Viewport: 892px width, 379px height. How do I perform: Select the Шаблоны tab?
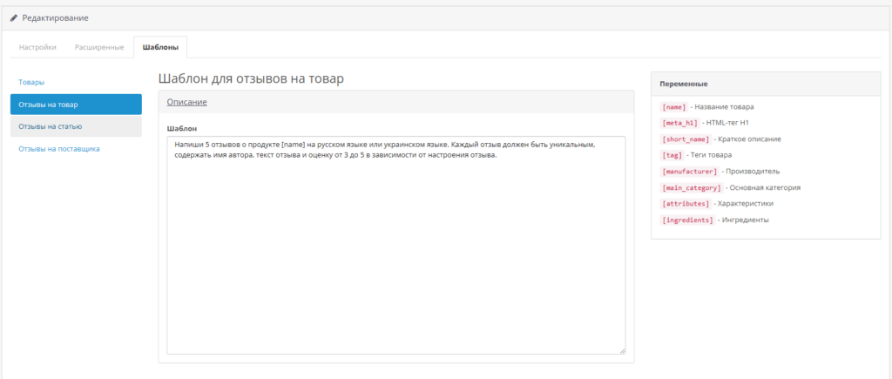(x=160, y=47)
